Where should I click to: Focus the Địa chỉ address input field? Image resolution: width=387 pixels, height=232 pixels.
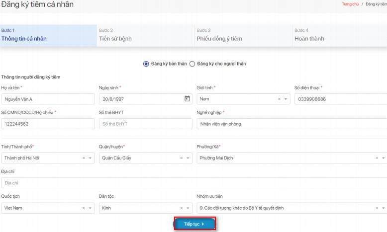194,183
